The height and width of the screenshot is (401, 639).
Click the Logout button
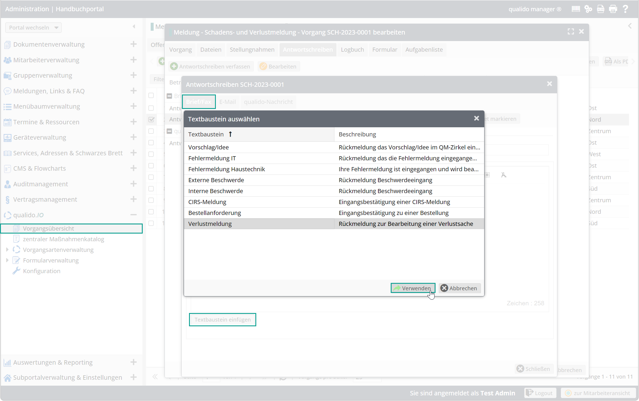coord(540,393)
